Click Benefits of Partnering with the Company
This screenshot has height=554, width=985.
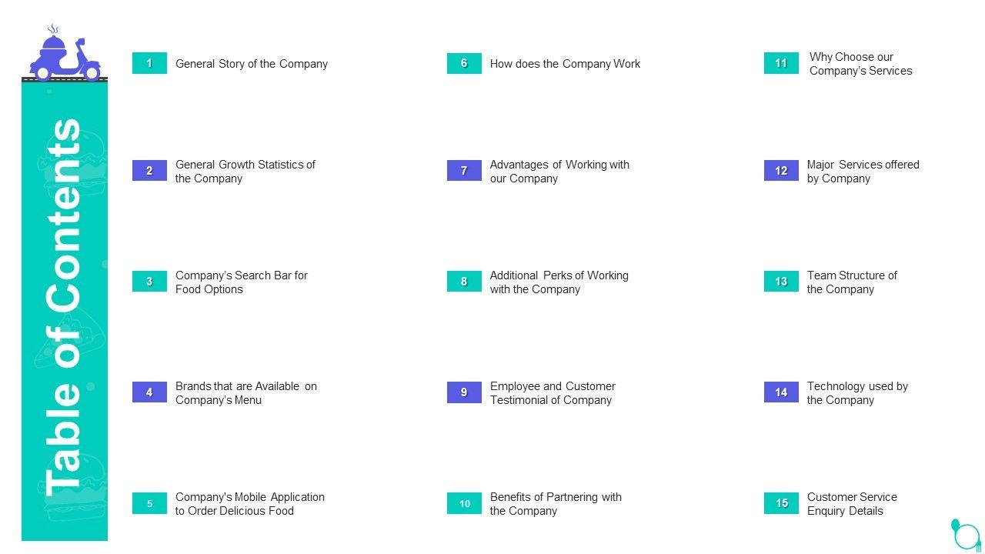[556, 504]
